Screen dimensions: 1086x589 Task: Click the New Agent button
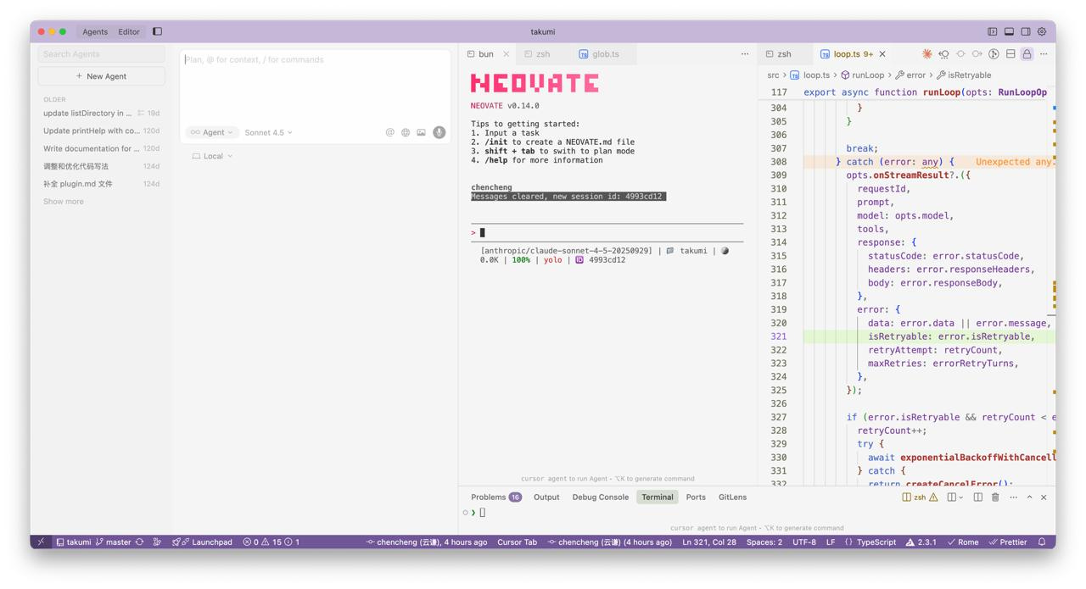point(101,76)
